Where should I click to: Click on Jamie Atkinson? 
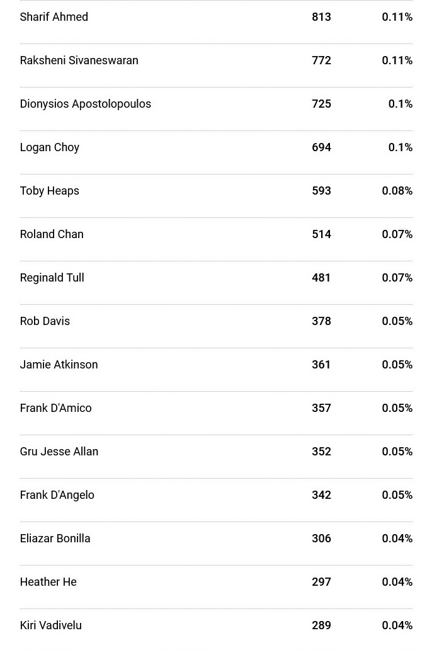(59, 365)
